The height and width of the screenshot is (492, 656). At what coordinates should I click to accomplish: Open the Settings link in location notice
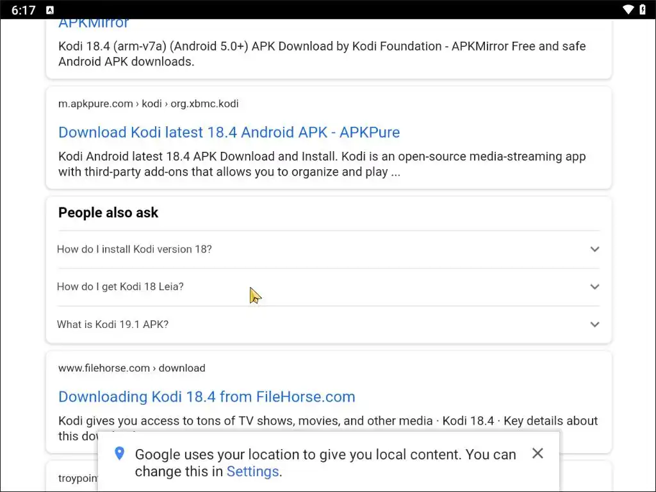(x=252, y=471)
